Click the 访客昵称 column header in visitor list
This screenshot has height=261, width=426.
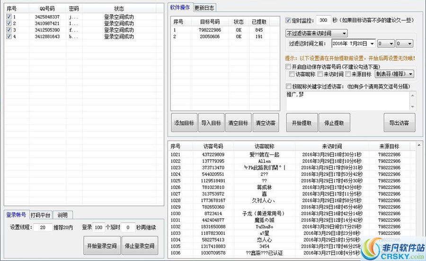point(264,146)
